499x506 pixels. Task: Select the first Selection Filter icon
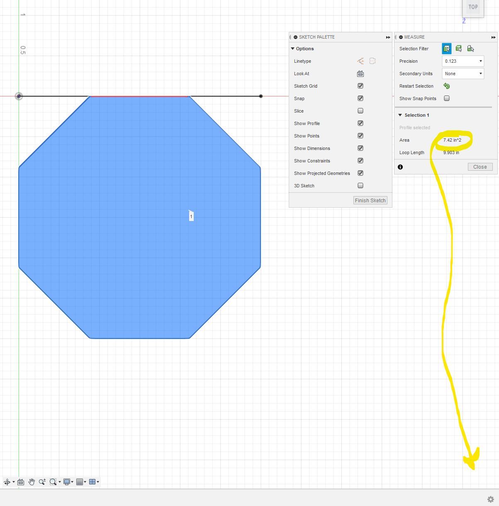(447, 49)
